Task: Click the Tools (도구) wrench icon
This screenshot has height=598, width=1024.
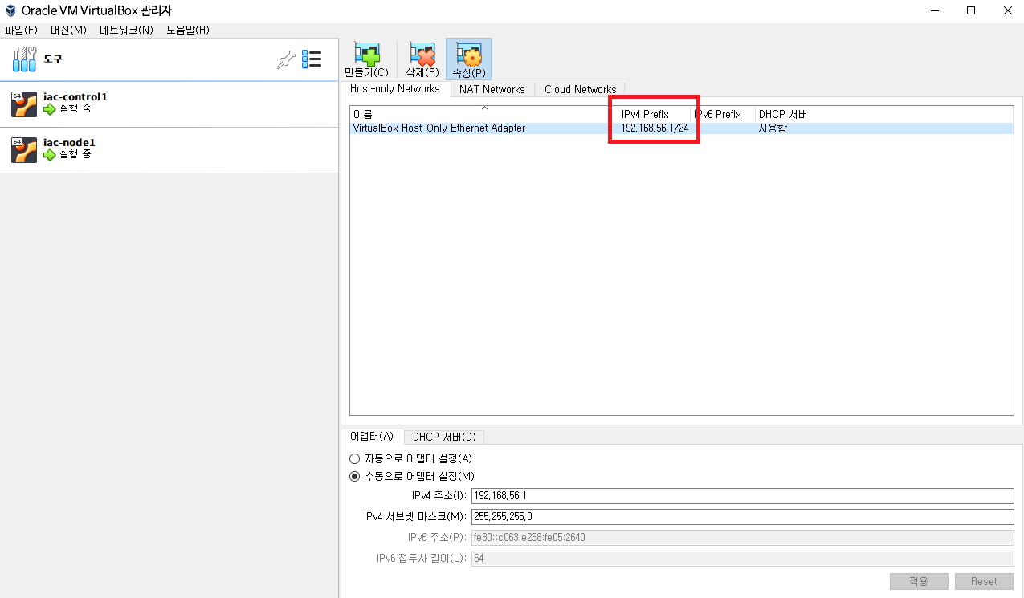Action: [25, 59]
